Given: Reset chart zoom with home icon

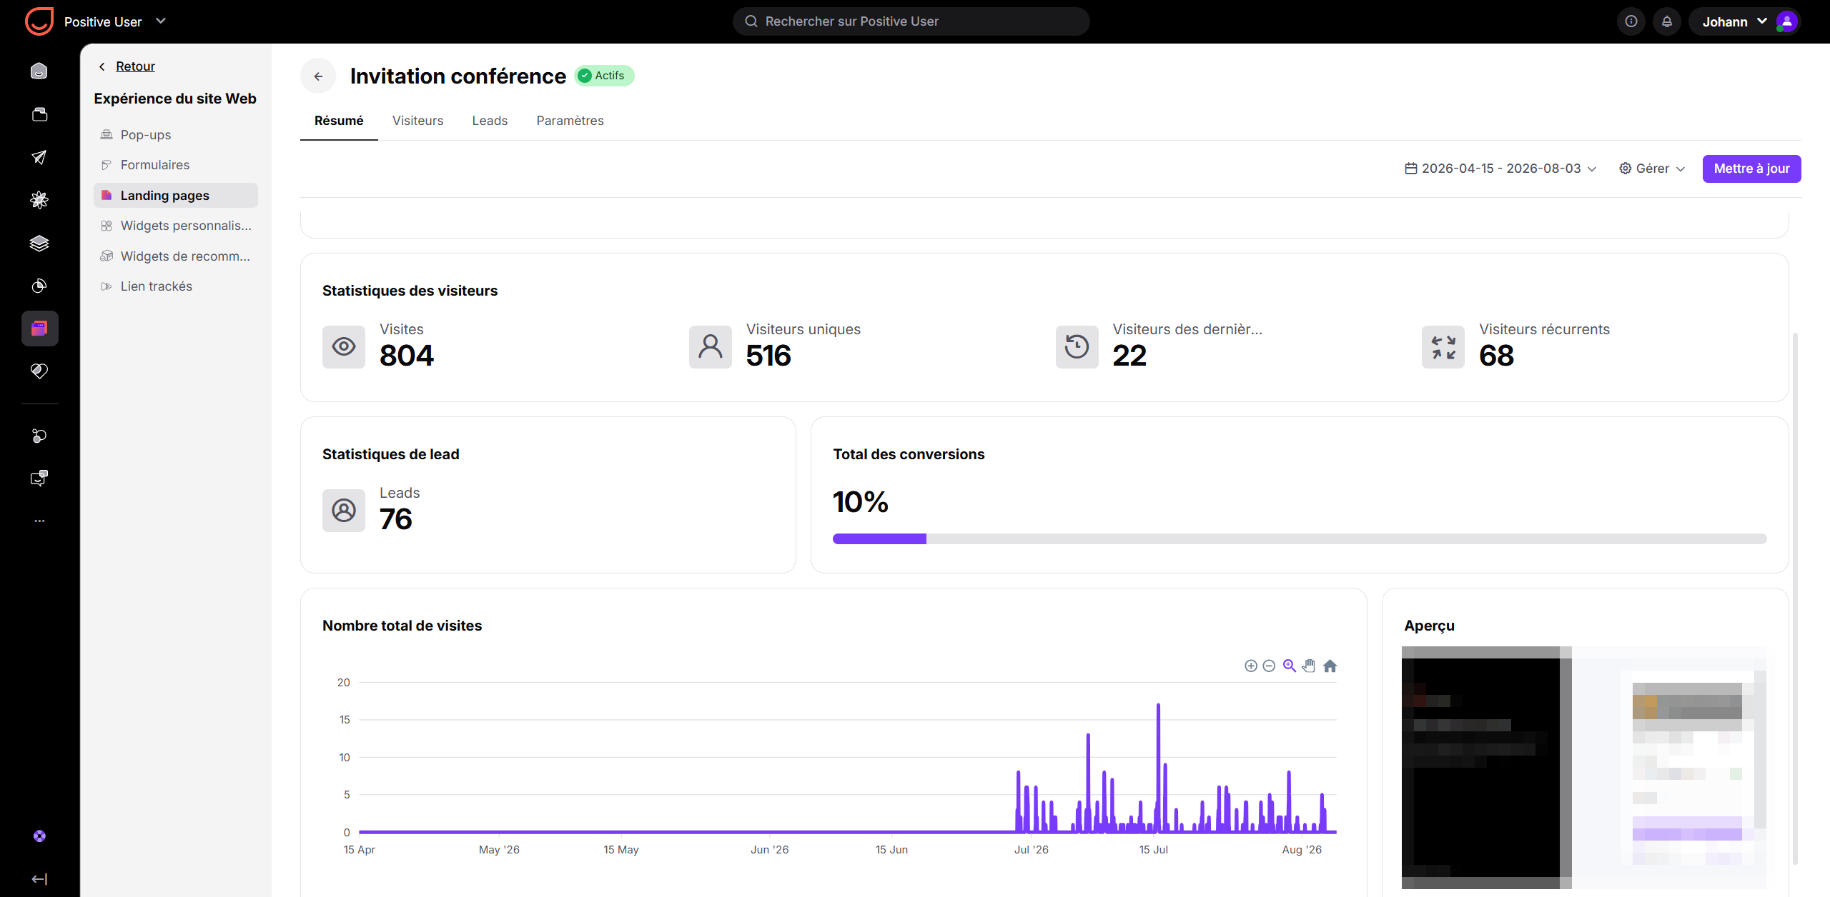Looking at the screenshot, I should point(1330,666).
